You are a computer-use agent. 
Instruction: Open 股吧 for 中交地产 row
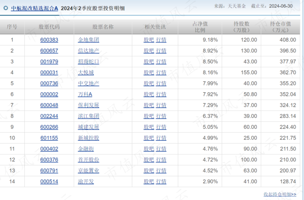click(149, 83)
